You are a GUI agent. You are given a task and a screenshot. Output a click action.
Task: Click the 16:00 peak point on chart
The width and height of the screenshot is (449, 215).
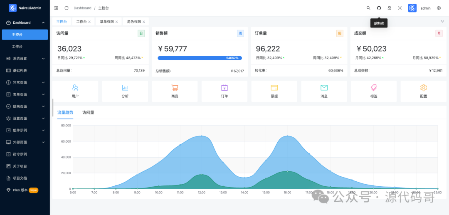tap(288, 136)
